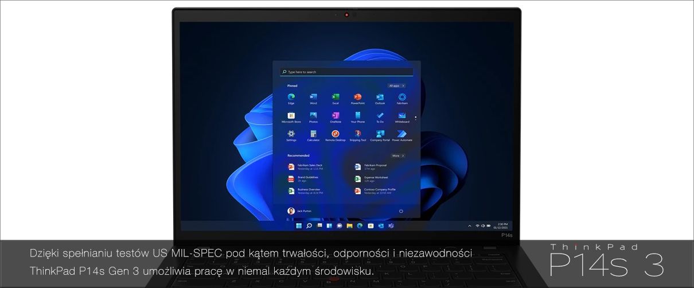Show hidden system tray icons chevron

pos(470,226)
